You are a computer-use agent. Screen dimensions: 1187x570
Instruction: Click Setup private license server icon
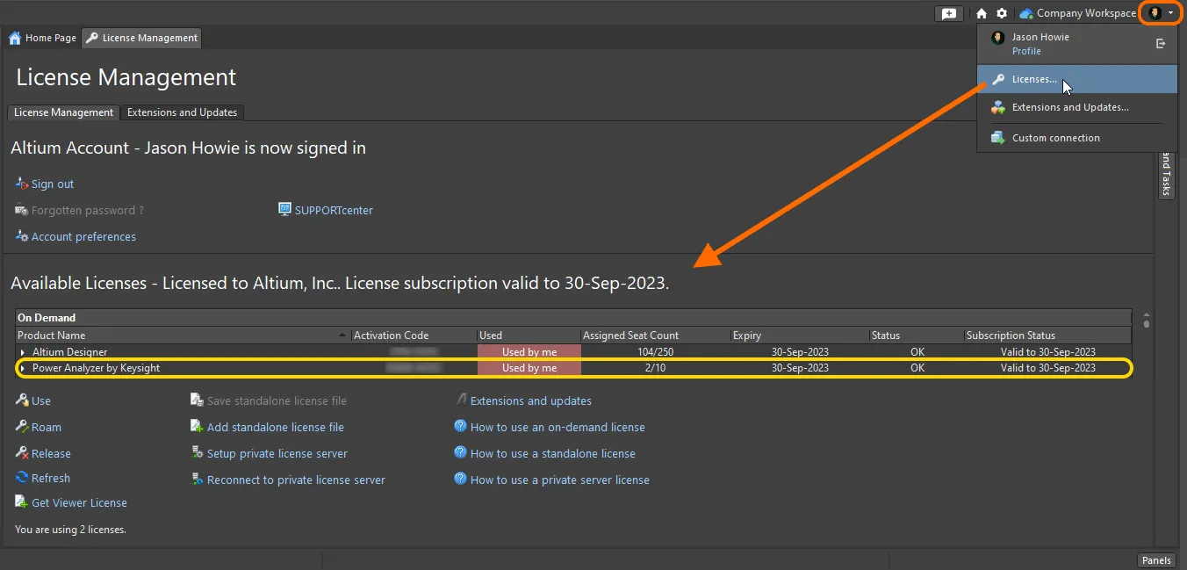pos(198,453)
